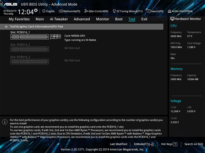Viewport: 205px width, 153px height.
Task: Click 'Type: running at x16 Native' text
Action: coord(80,40)
